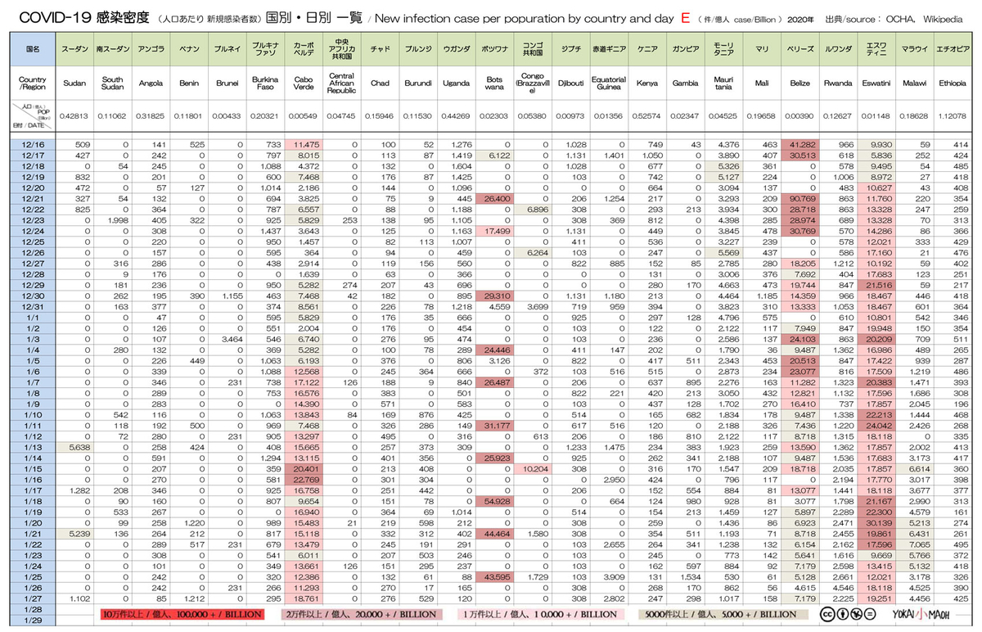Select the 'Bots wana' column header
Image resolution: width=982 pixels, height=632 pixels.
coord(493,84)
